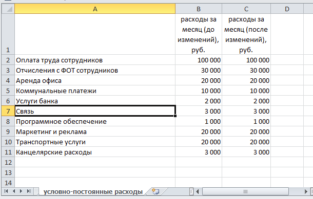Click cell 'Оплата труда сотрудников'
Screen dimensions: 313x199
tap(95, 60)
